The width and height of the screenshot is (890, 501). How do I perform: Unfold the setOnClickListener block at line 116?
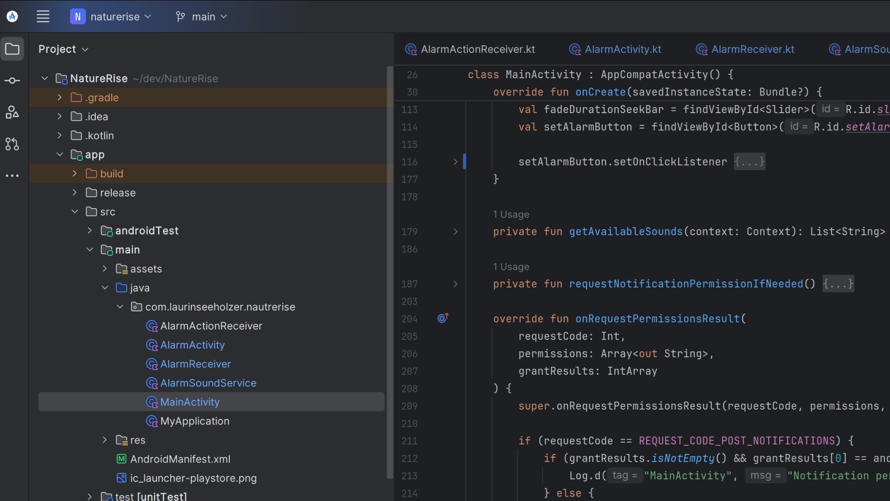click(x=455, y=162)
